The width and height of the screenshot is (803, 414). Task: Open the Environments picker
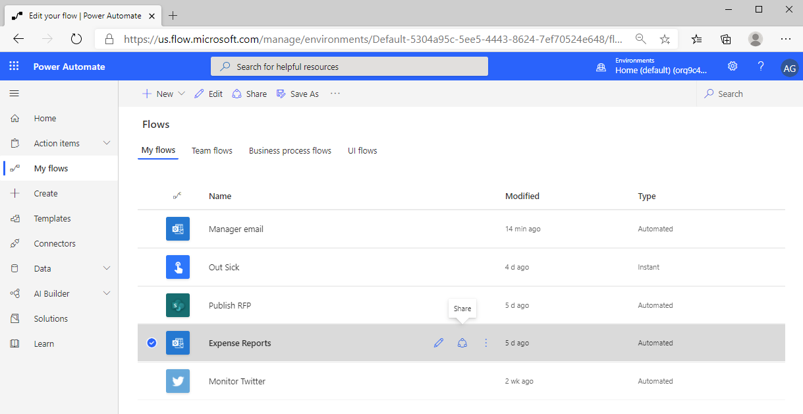[x=652, y=67]
